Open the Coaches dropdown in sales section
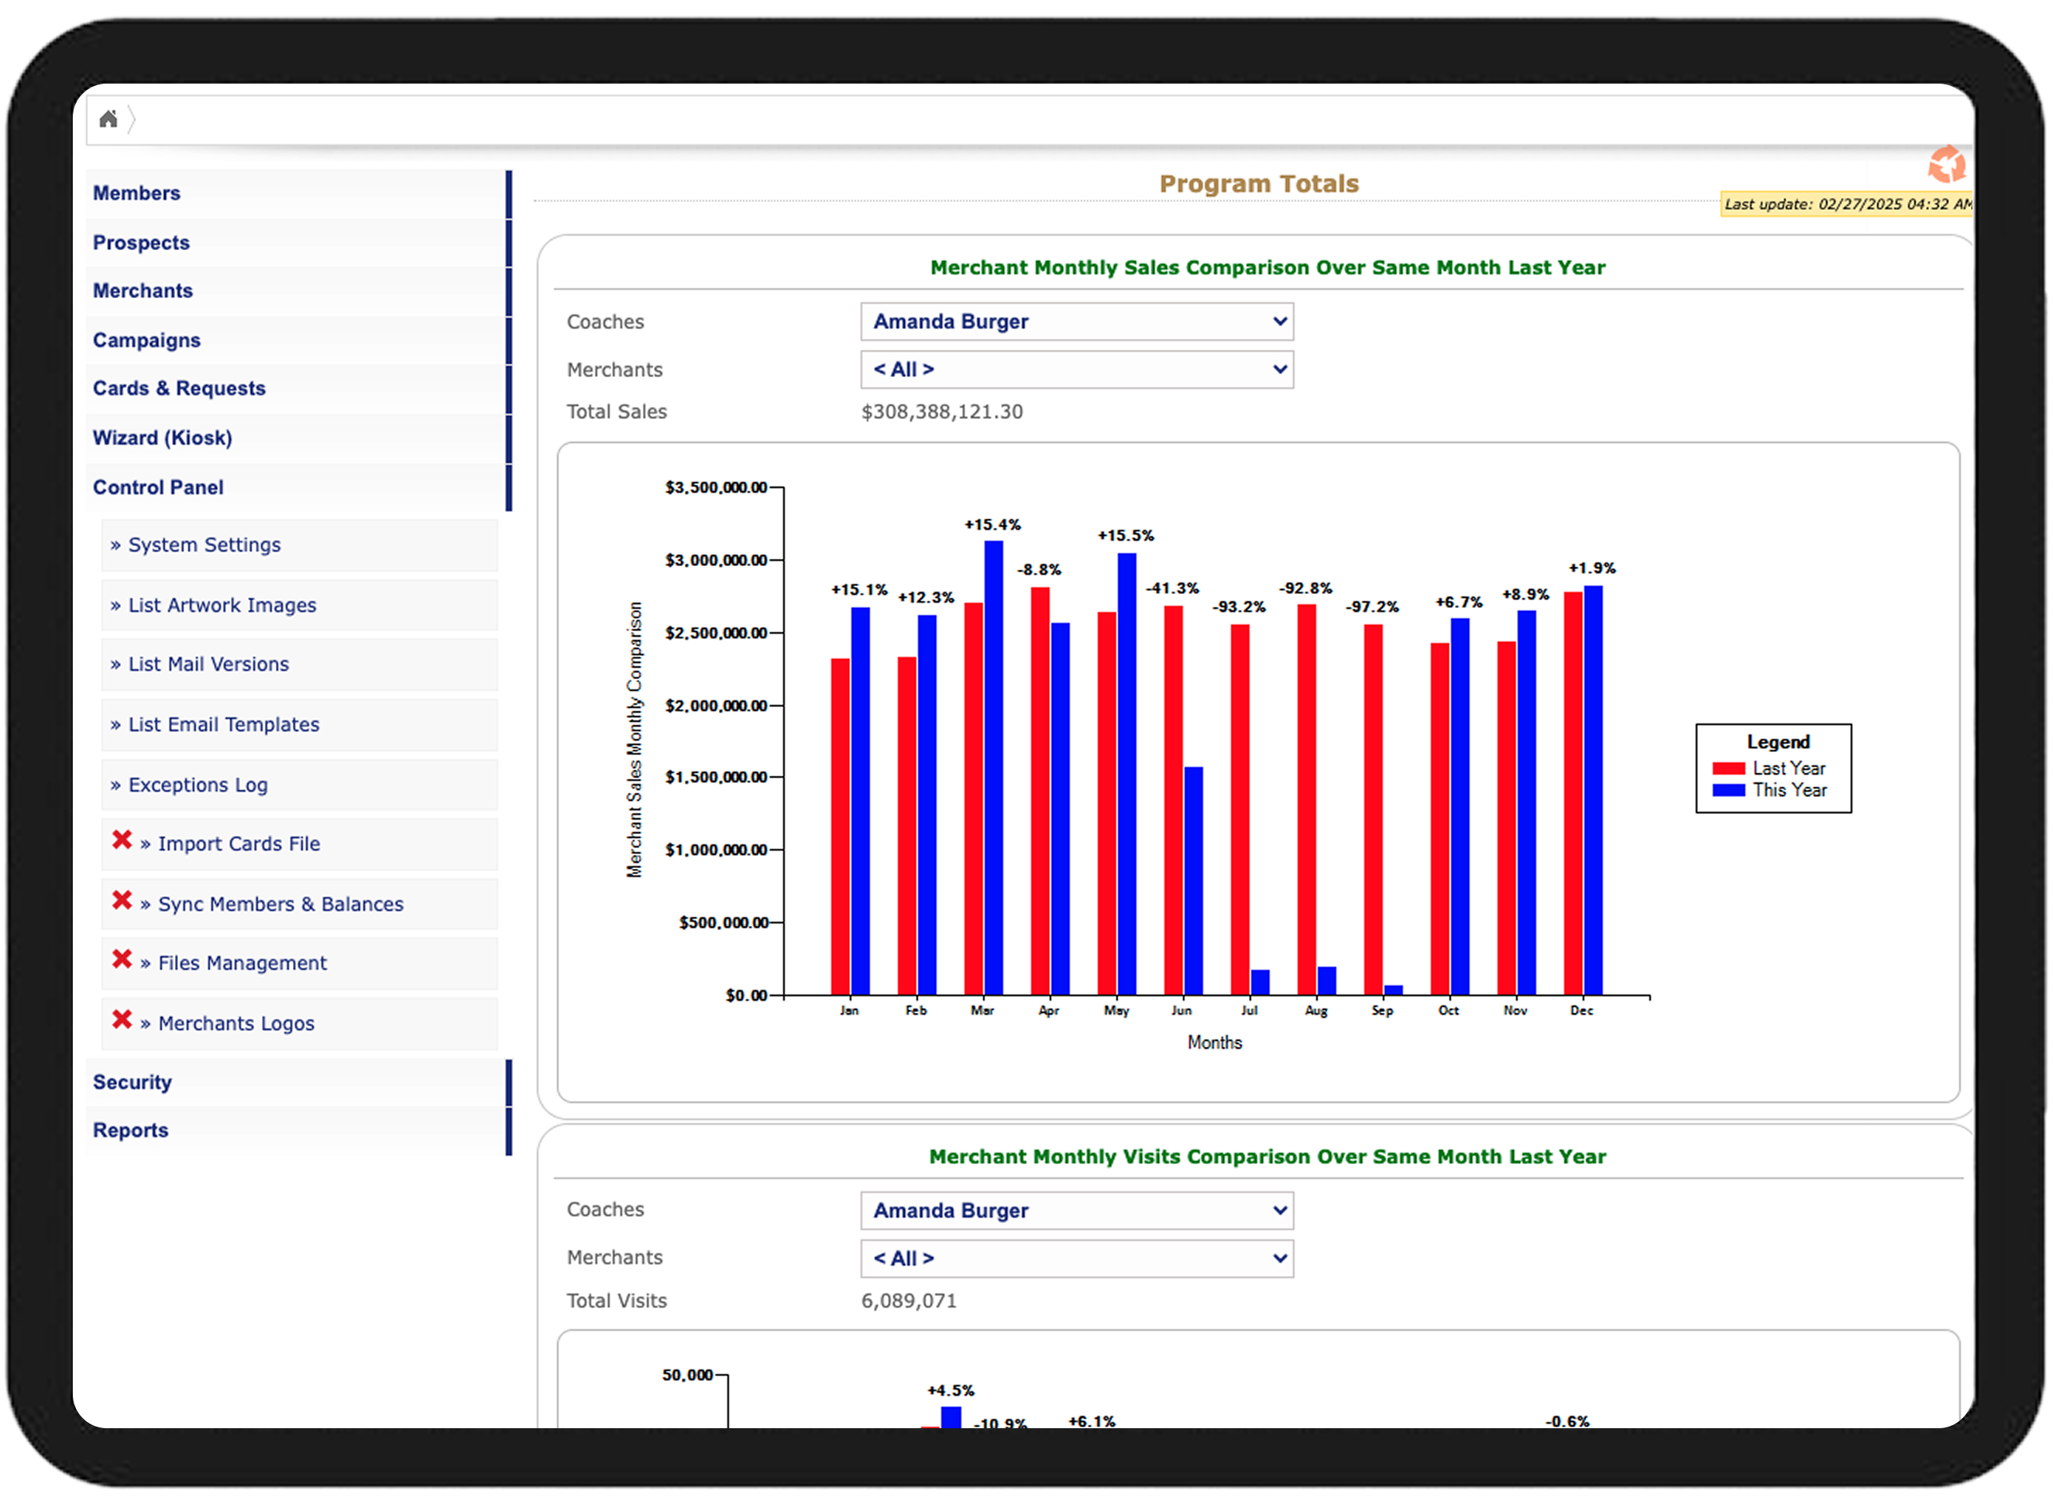Viewport: 2053px width, 1501px height. 1076,321
